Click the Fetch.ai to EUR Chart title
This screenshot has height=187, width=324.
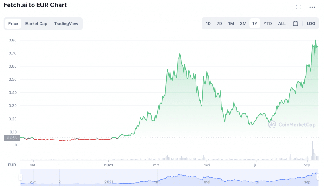35,5
